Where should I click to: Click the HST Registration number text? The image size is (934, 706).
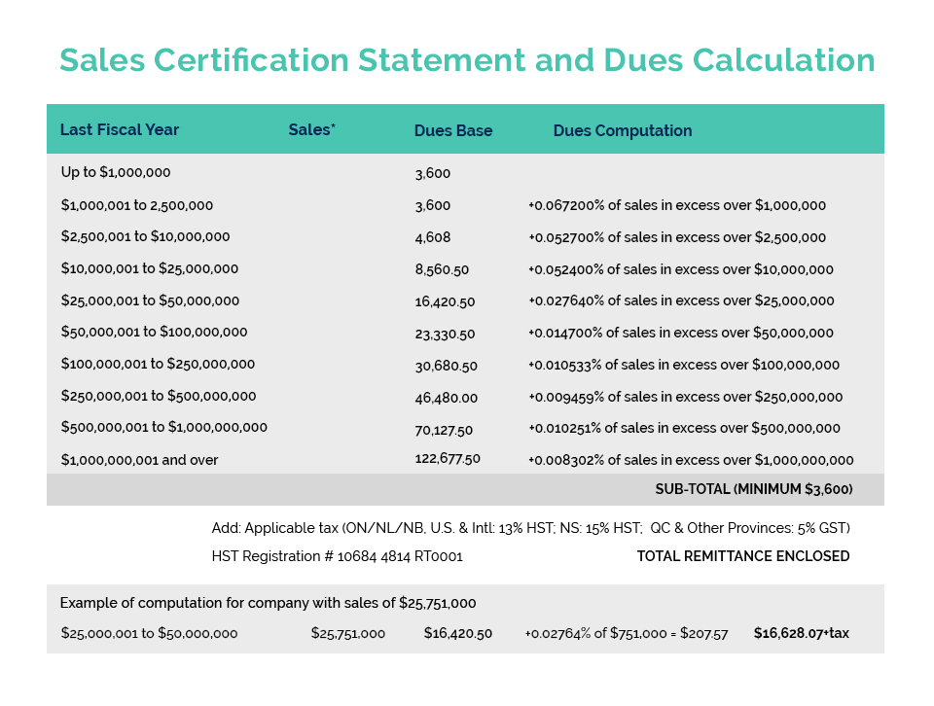pyautogui.click(x=338, y=556)
